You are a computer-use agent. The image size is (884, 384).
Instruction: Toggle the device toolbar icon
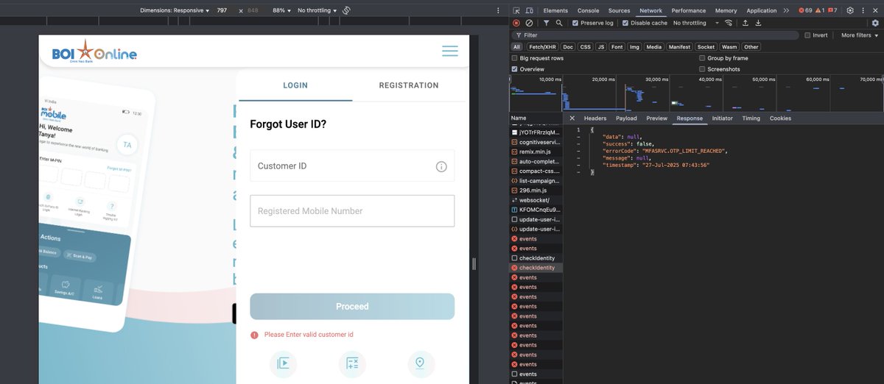tap(529, 11)
